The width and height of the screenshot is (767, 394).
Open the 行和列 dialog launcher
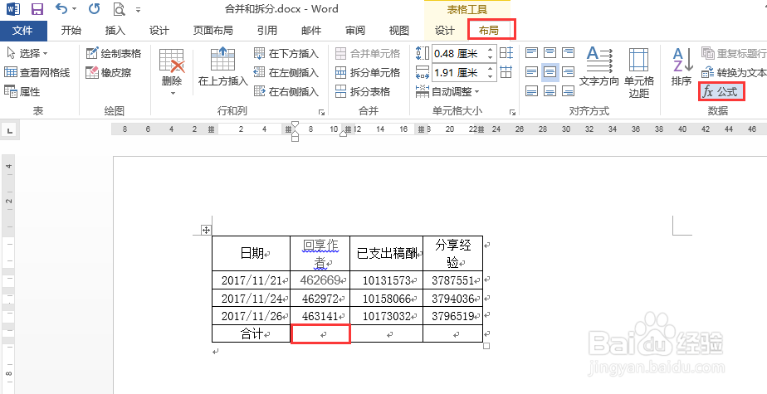click(321, 112)
